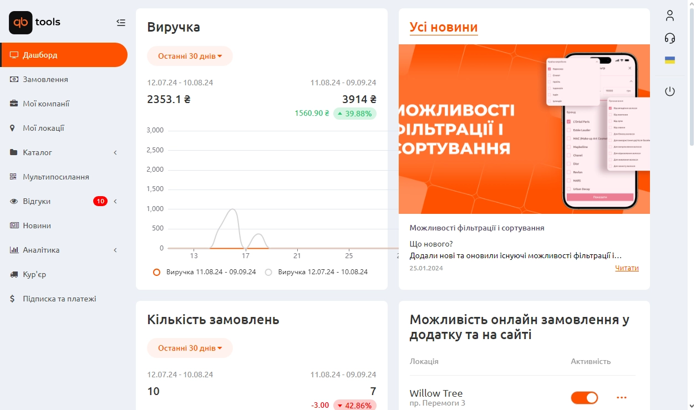Image resolution: width=696 pixels, height=410 pixels.
Task: Click the power logout icon
Action: coord(670,91)
